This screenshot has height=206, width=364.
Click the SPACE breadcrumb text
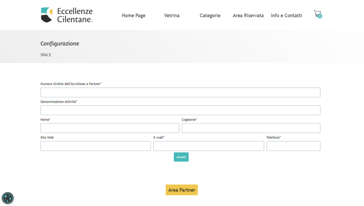(x=46, y=55)
